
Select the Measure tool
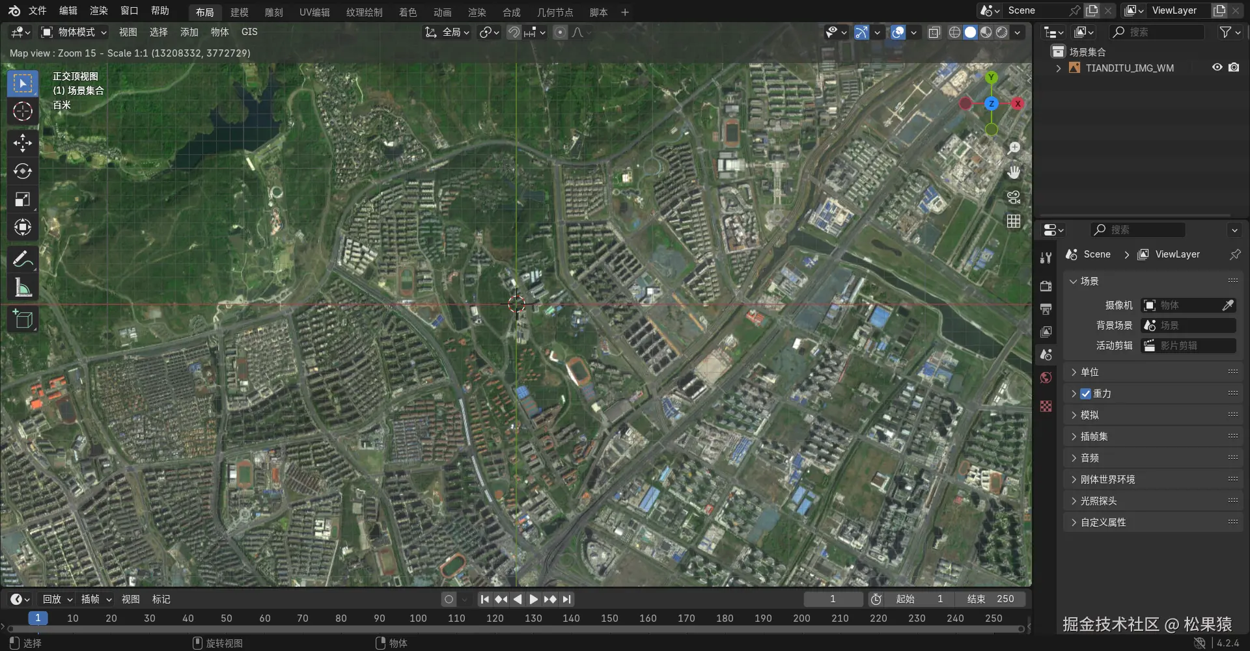[x=23, y=287]
